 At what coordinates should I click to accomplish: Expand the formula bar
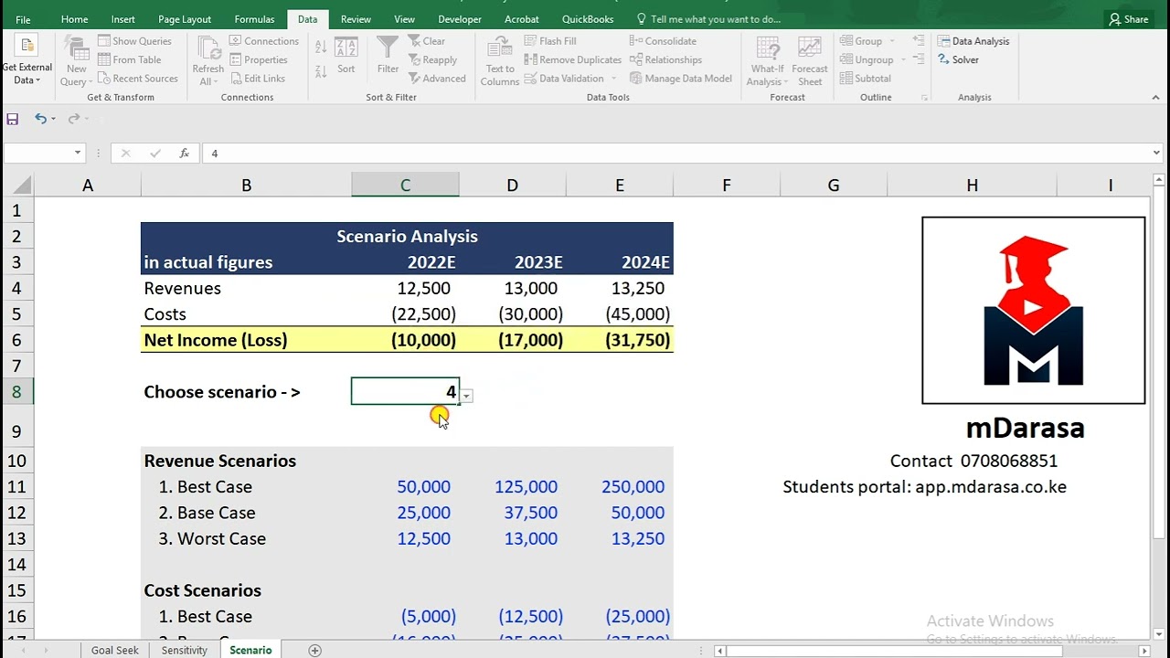pyautogui.click(x=1156, y=154)
